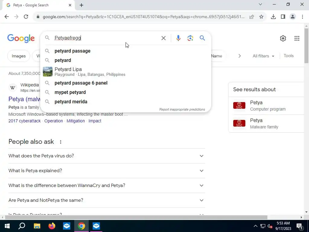Expand 'What does the Petya virus do?'
Image resolution: width=309 pixels, height=232 pixels.
(107, 156)
